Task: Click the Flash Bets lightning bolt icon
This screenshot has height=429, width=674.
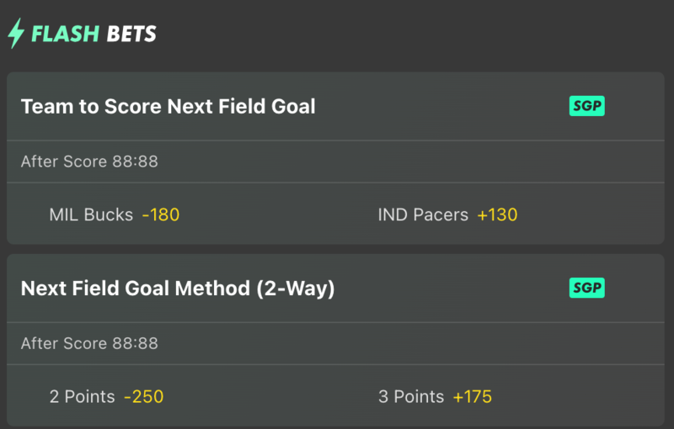Action: (x=16, y=33)
